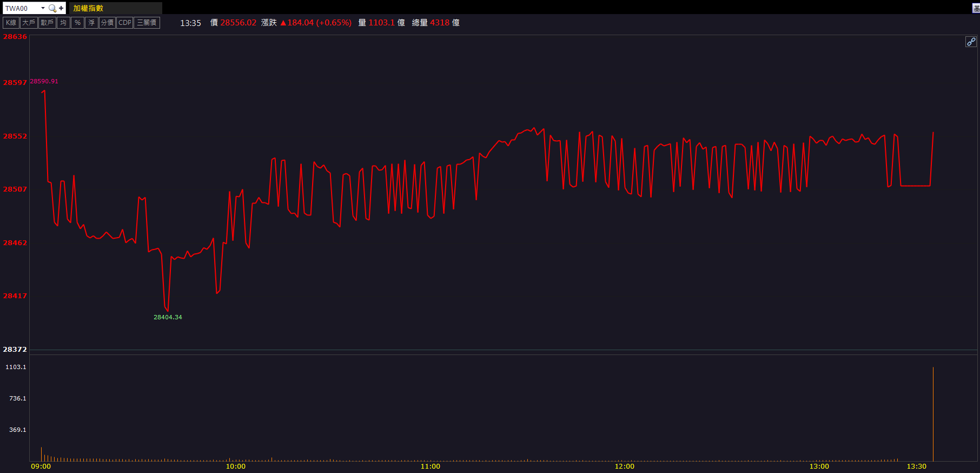Expand the TWA00 symbol dropdown arrow

43,8
